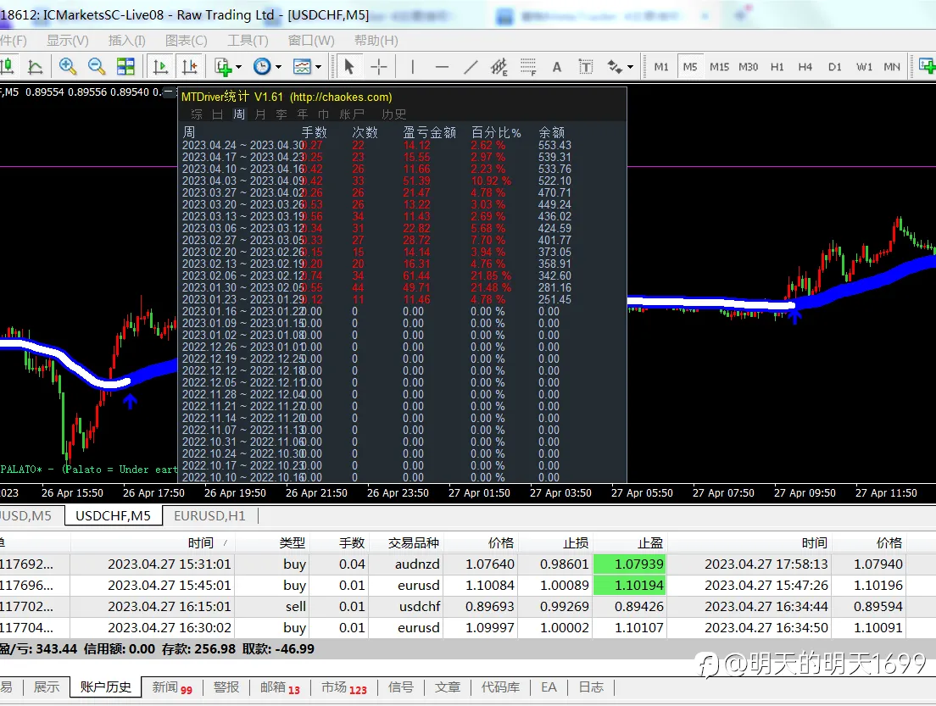Select the text 'A' tool
The width and height of the screenshot is (936, 706).
557,67
